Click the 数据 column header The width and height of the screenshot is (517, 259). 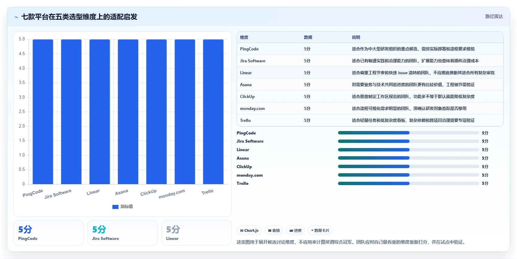(x=308, y=37)
